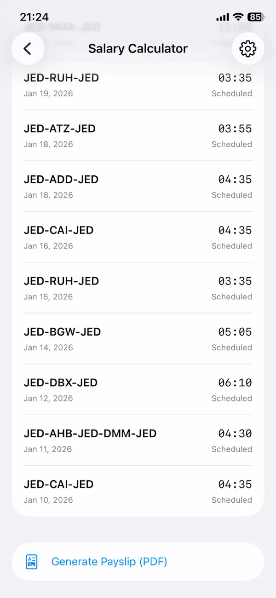Tap Generate Payslip (PDF) link
The height and width of the screenshot is (598, 276).
109,562
